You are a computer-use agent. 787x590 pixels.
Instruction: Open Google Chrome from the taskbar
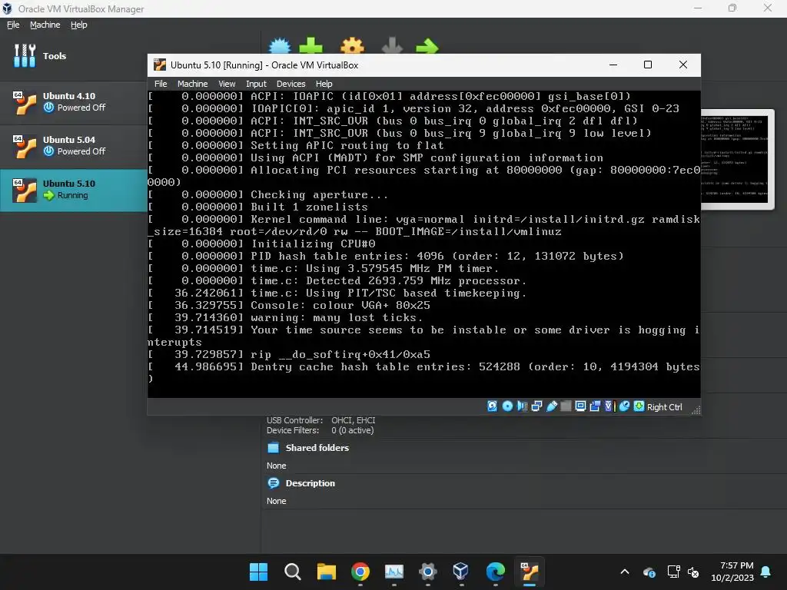click(x=360, y=572)
